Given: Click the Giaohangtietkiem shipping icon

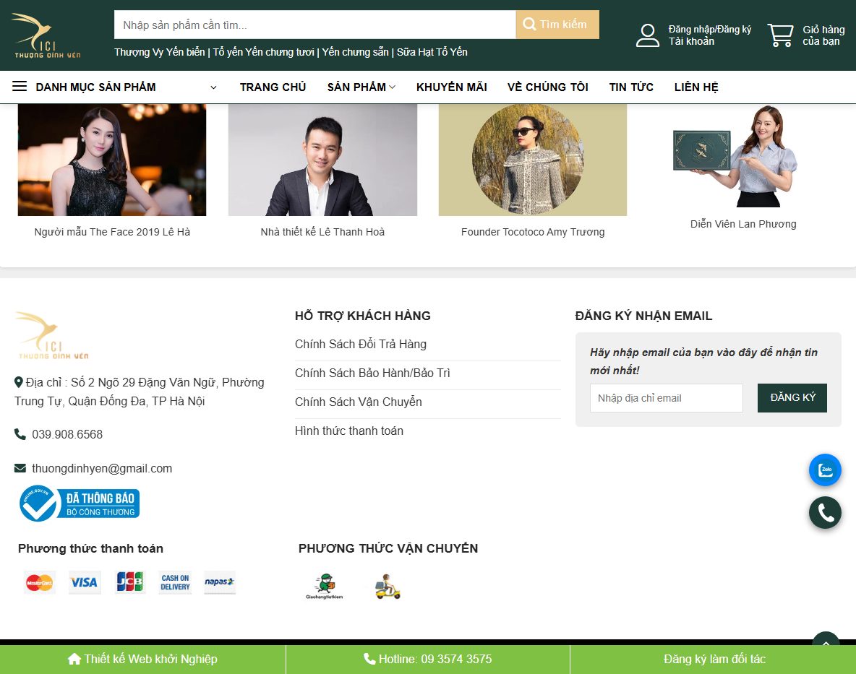Looking at the screenshot, I should pyautogui.click(x=325, y=585).
